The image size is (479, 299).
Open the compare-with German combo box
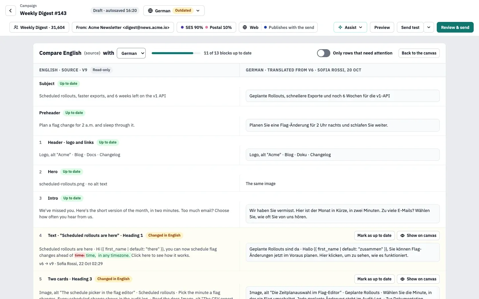(x=131, y=53)
